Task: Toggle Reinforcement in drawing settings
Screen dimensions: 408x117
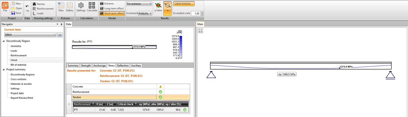Action: [43, 9]
